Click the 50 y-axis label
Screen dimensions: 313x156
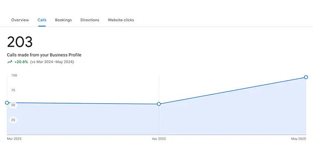pos(13,105)
